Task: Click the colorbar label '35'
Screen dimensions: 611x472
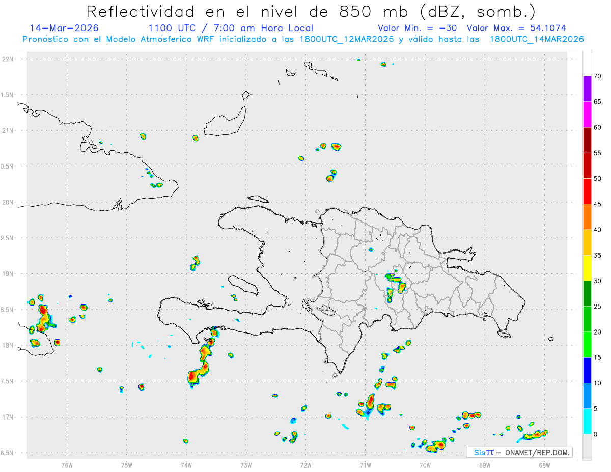Action: click(597, 255)
